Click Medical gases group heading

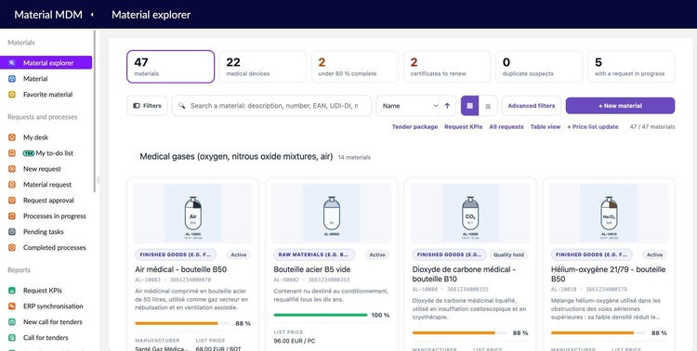(236, 156)
